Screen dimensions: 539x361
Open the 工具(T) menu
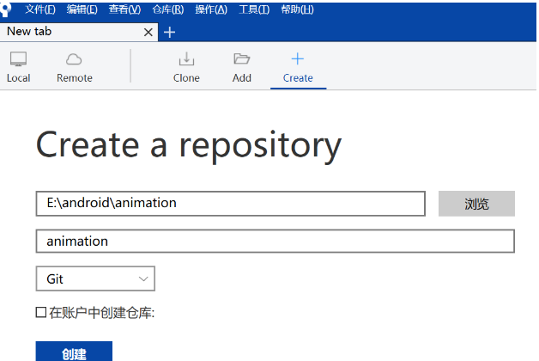coord(254,9)
